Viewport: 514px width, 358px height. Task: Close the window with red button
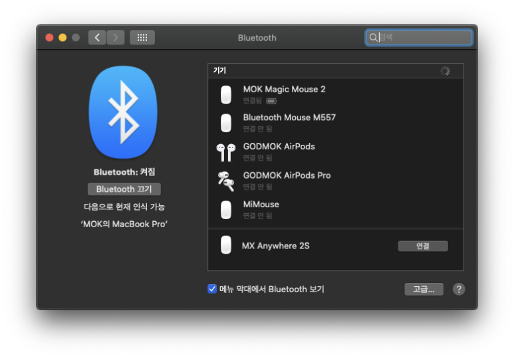coord(49,38)
